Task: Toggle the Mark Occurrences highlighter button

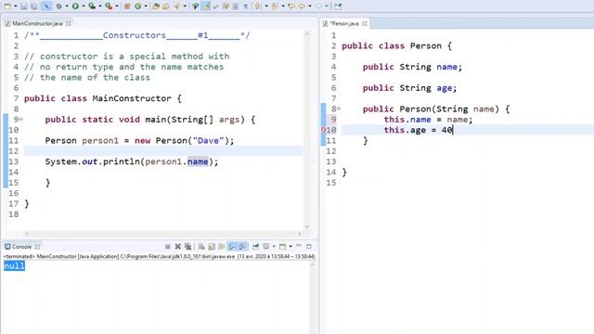Action: (x=206, y=6)
